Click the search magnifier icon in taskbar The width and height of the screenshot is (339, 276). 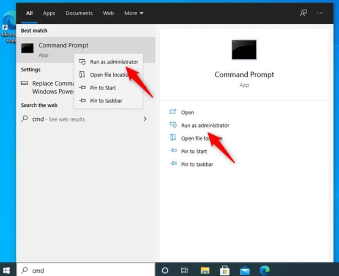(25, 270)
